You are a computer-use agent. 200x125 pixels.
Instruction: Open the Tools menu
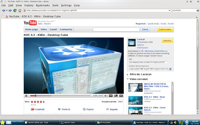[55, 5]
